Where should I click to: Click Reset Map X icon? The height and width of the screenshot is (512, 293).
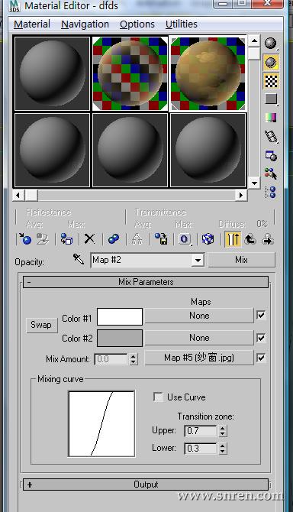point(89,239)
